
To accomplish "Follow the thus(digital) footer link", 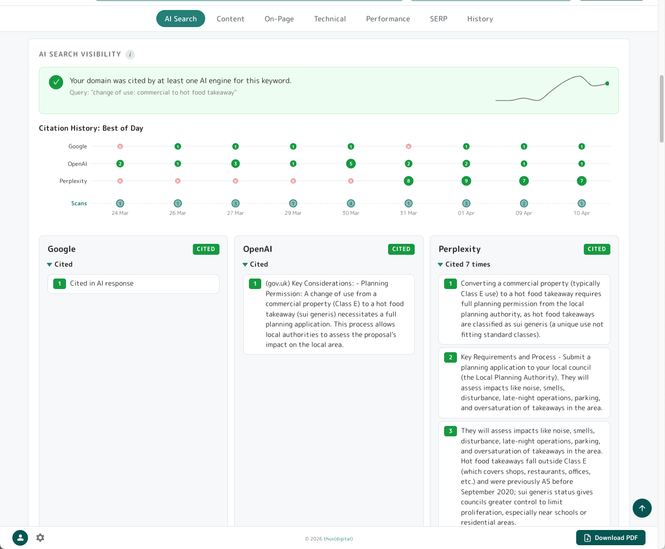I will pyautogui.click(x=338, y=539).
